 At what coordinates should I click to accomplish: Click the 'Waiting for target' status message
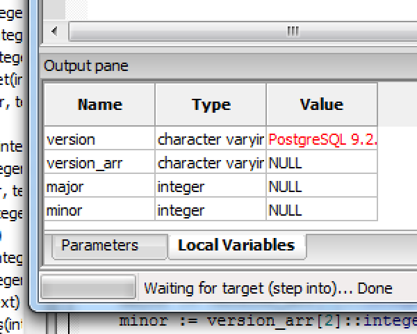pyautogui.click(x=268, y=288)
